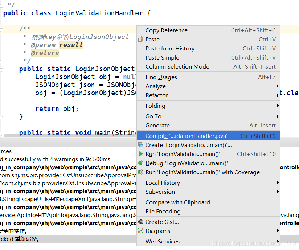
Task: Select Paste Simple menu item
Action: pyautogui.click(x=208, y=57)
